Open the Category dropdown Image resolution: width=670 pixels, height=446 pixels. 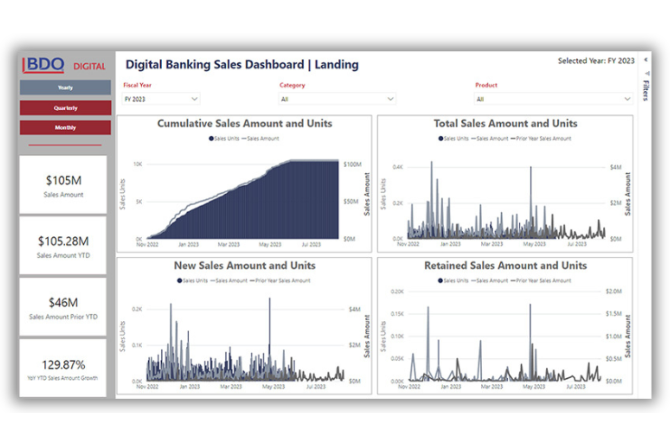[337, 99]
